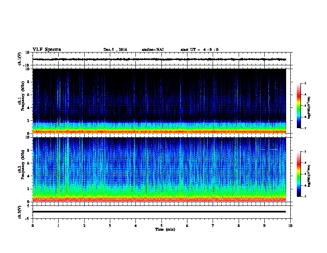327x253 pixels.
Task: Click time axis tick label "7"
Action: [x=213, y=226]
